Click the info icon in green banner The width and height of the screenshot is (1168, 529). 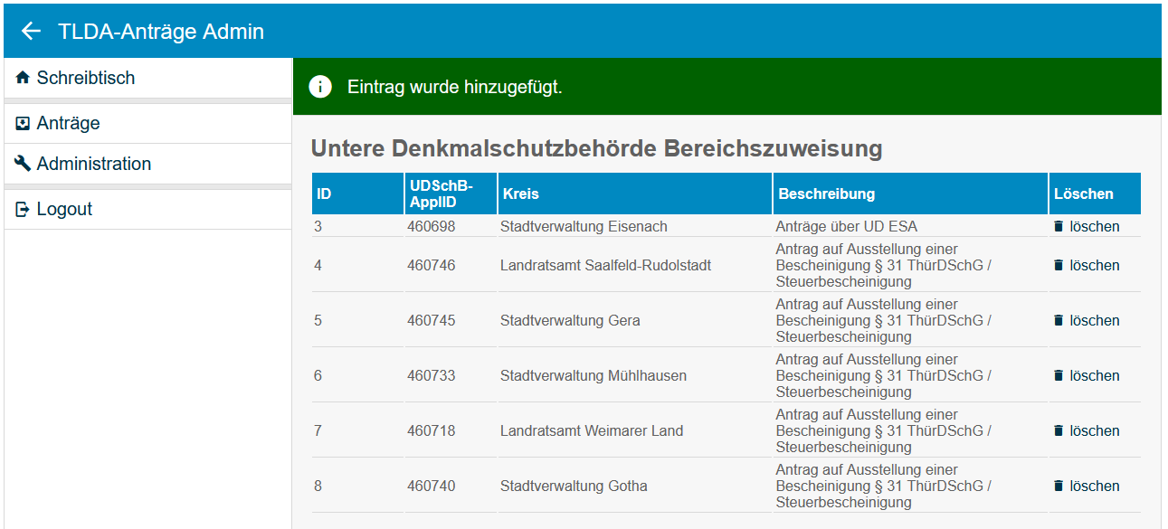(320, 87)
